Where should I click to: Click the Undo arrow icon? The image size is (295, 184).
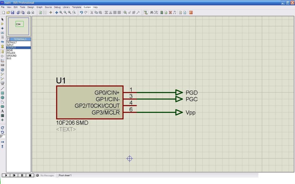[81, 13]
